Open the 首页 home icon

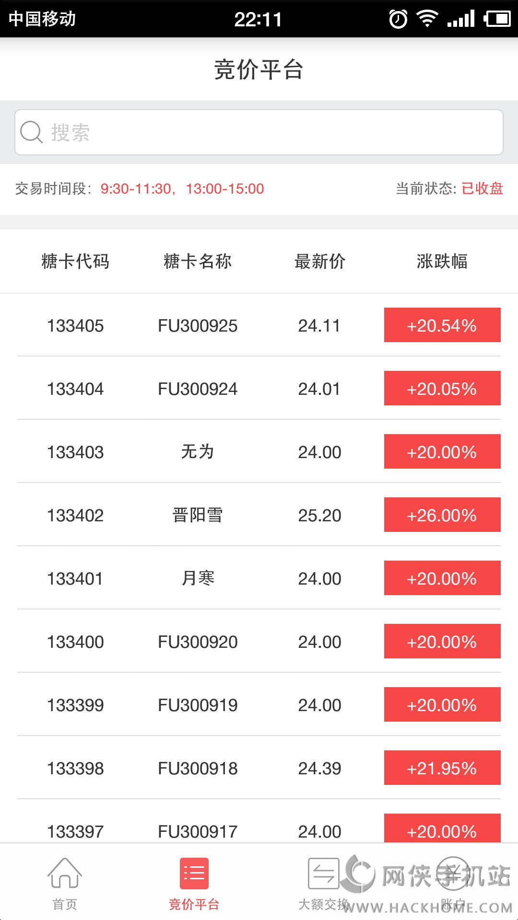click(x=65, y=874)
